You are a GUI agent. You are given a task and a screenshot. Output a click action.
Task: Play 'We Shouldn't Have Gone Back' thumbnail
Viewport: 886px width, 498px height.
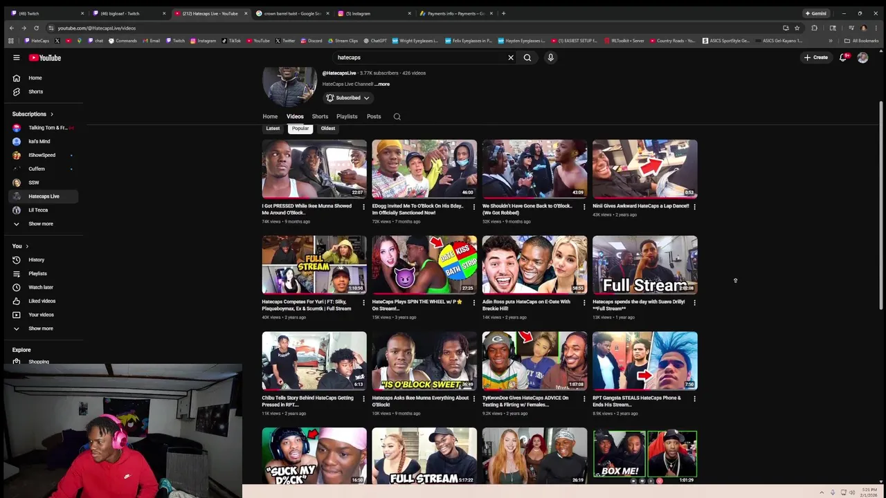click(x=534, y=169)
